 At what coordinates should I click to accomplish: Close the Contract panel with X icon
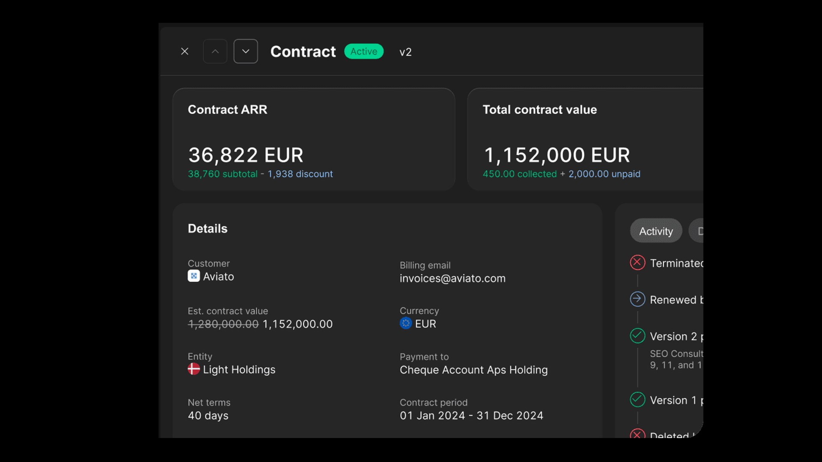pyautogui.click(x=185, y=51)
